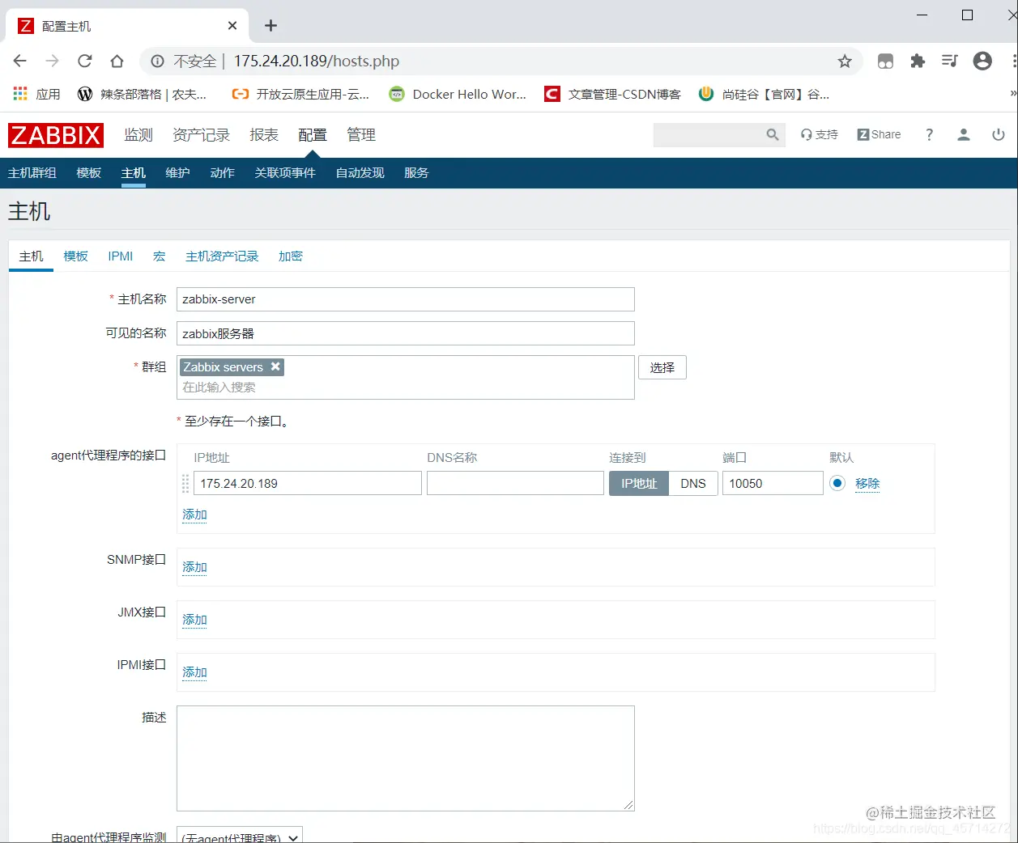Click the 端口 field showing 10050

[773, 483]
